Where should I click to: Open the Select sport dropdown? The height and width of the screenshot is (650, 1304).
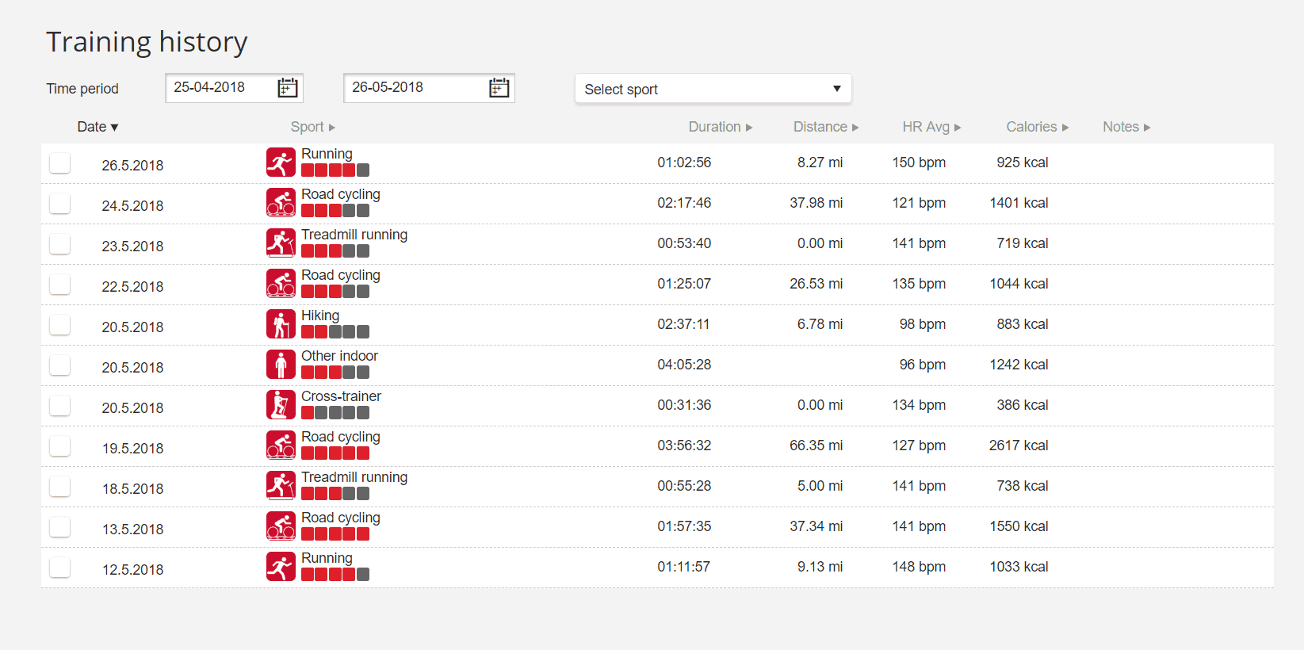713,89
